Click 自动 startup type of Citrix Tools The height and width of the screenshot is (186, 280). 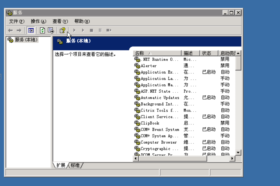225,110
